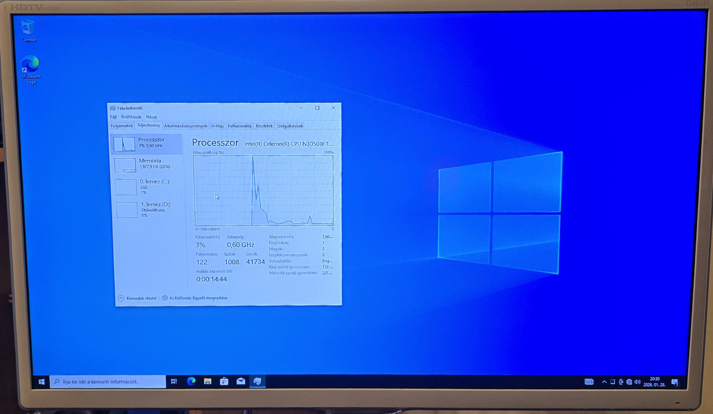Open the notification center icon
This screenshot has width=713, height=414.
[675, 382]
